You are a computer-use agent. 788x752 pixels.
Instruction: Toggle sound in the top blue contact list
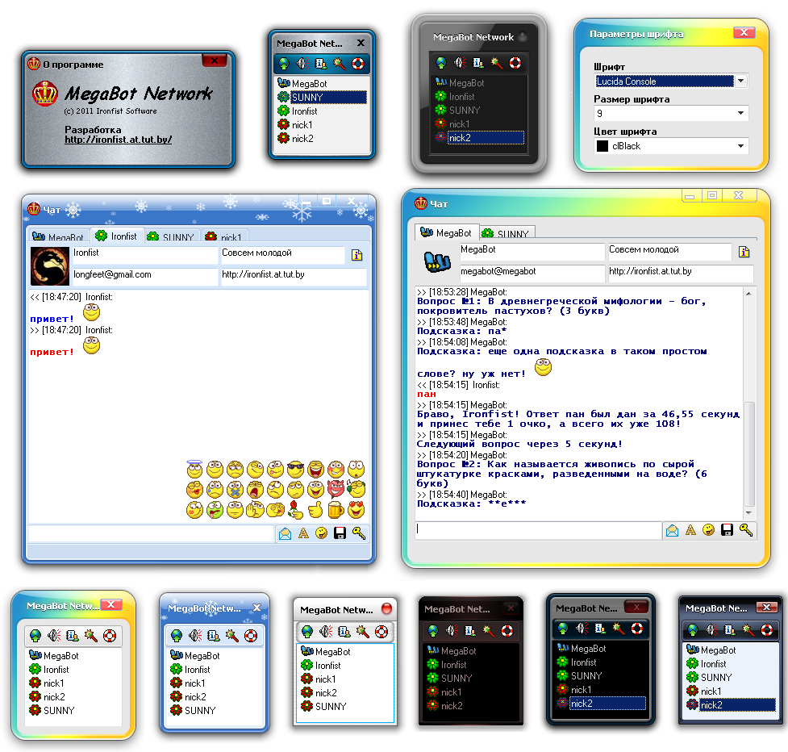coord(302,63)
